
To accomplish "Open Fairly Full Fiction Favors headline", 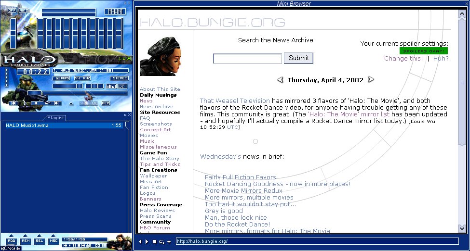I will 241,177.
